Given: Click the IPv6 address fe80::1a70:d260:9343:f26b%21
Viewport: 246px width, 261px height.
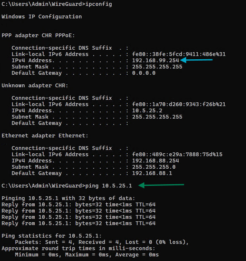Looking at the screenshot, I should pyautogui.click(x=179, y=104).
